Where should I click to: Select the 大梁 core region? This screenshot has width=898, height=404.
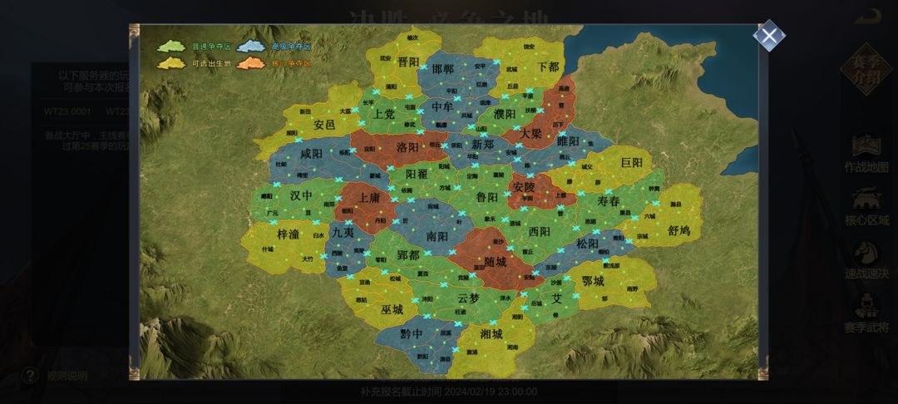(x=530, y=133)
